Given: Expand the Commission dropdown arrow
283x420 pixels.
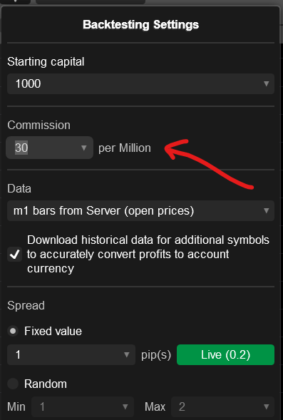Looking at the screenshot, I should coord(84,148).
